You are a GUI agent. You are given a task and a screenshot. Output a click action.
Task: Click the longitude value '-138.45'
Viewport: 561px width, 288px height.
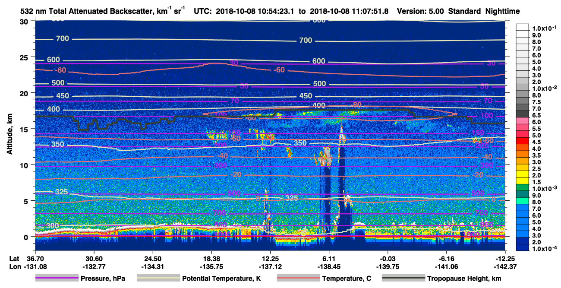point(329,267)
